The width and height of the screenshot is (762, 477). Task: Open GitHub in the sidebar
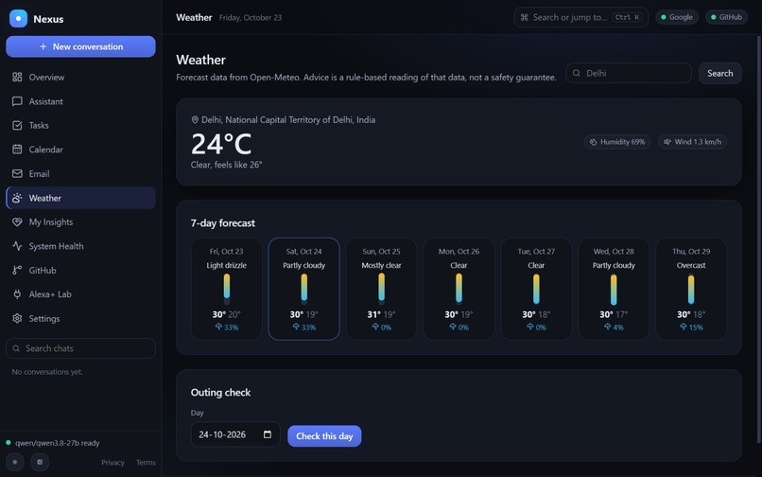[80, 270]
